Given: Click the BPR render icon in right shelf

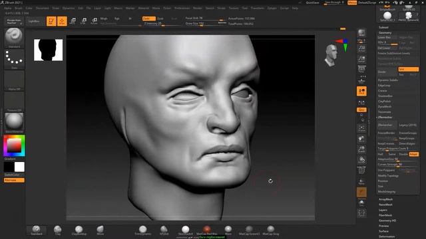Looking at the screenshot, I should tap(361, 33).
